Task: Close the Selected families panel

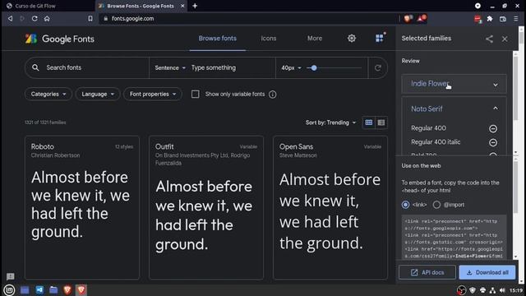Action: pos(505,39)
